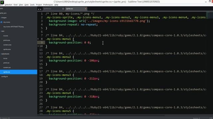Collapse the images folder in the sidebar
Screen dimensions: 213x119
pos(4,18)
